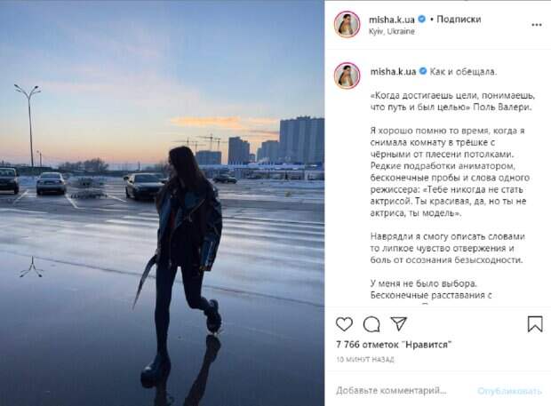551x406 pixels.
Task: Toggle the Подписки following button
Action: click(x=459, y=20)
